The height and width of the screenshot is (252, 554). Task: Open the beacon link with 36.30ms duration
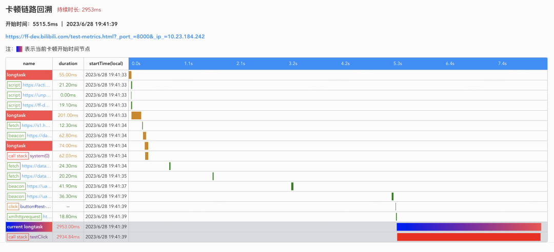(39, 196)
